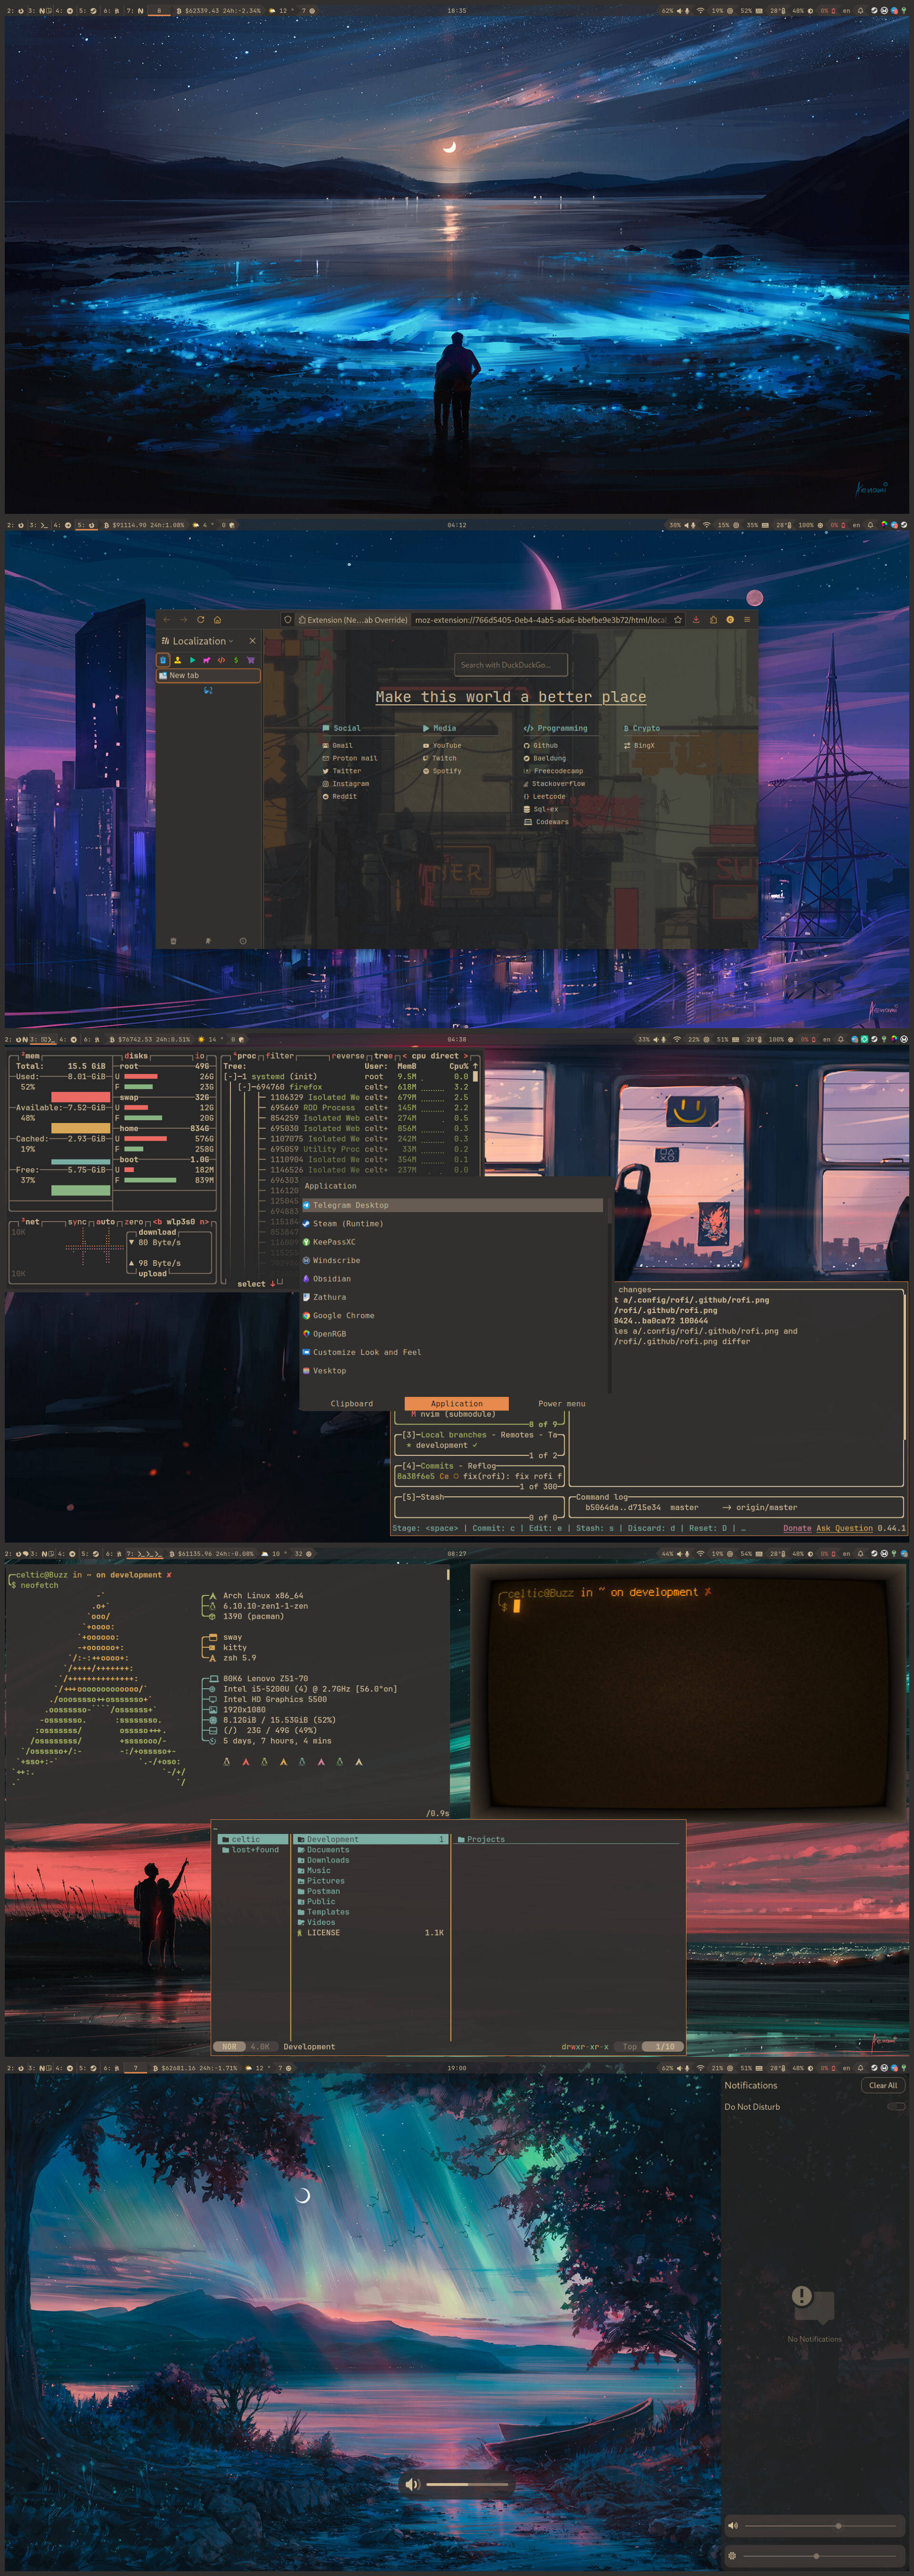914x2576 pixels.
Task: Select the green dollar workspace icon
Action: (x=236, y=660)
